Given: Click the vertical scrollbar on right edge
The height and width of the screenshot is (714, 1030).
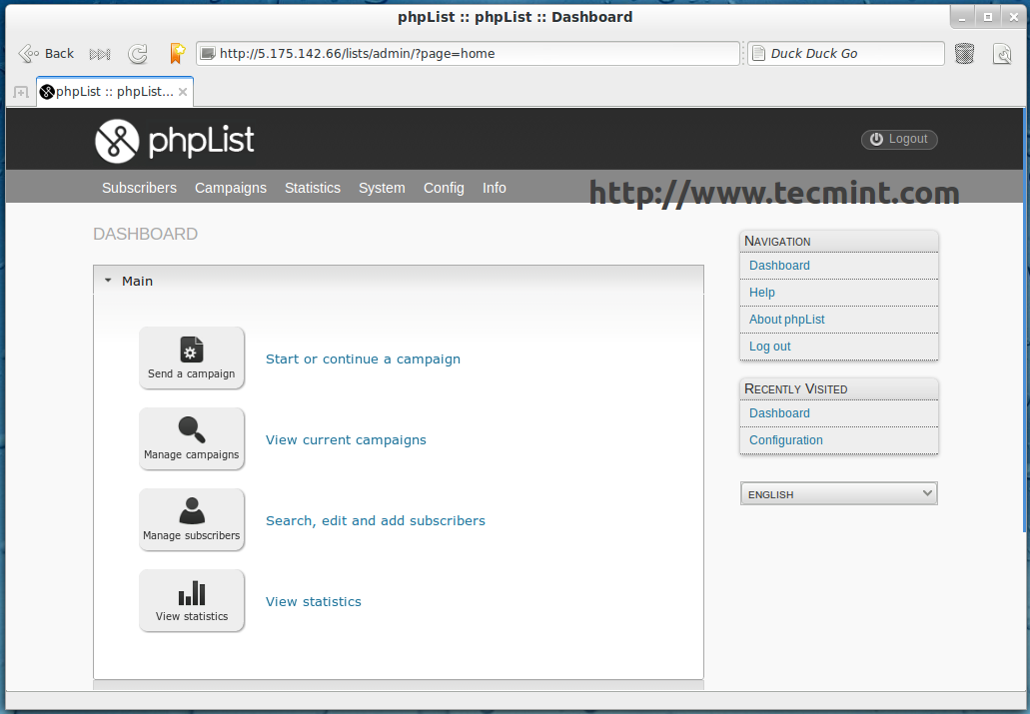Looking at the screenshot, I should (x=1027, y=319).
